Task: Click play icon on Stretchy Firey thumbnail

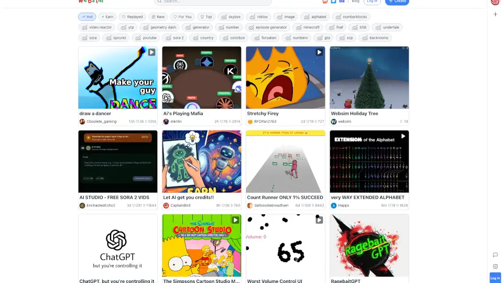Action: tap(319, 52)
